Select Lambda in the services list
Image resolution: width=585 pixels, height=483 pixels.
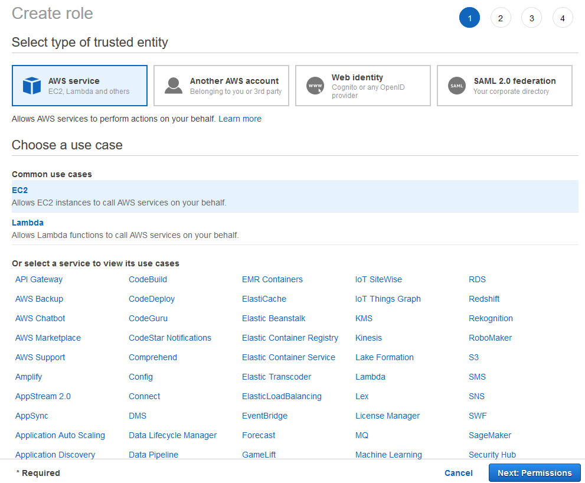pos(370,377)
